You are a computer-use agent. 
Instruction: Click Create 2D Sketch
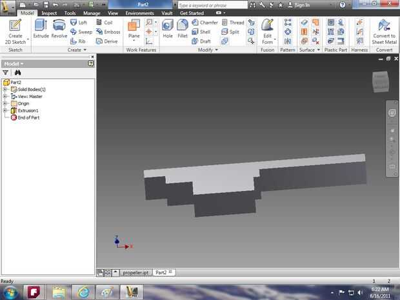15,32
